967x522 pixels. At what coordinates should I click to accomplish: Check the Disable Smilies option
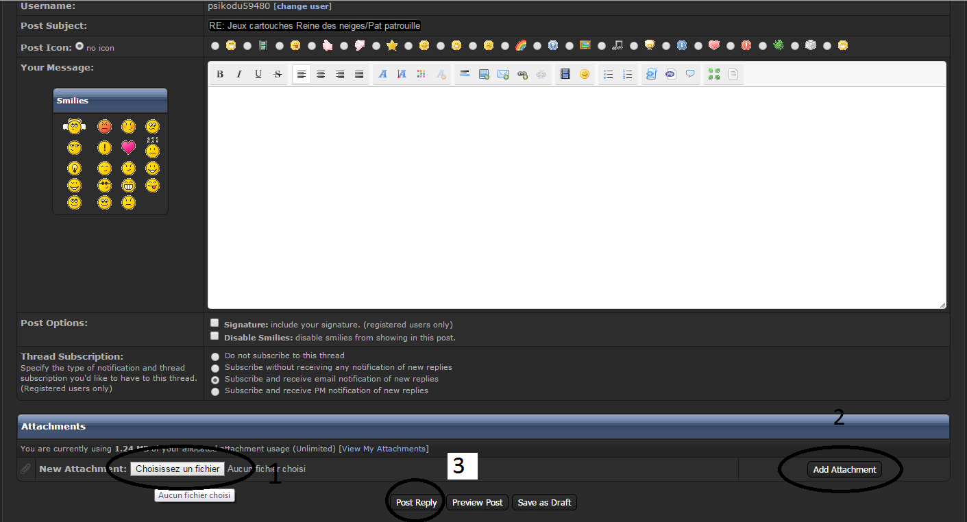pyautogui.click(x=215, y=336)
